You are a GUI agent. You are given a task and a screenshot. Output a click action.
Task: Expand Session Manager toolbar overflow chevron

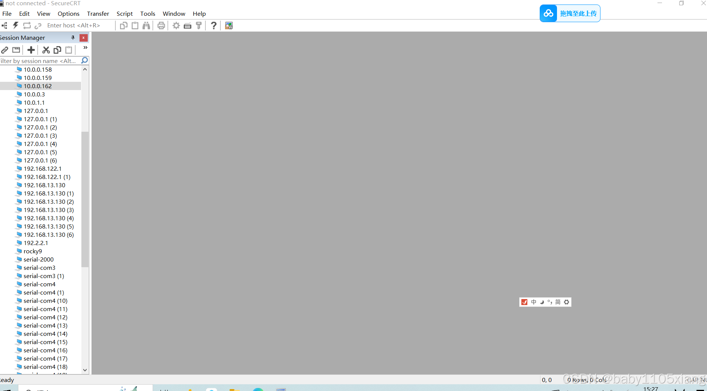[x=85, y=48]
